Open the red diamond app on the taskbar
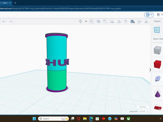163x122 pixels. (x=104, y=119)
